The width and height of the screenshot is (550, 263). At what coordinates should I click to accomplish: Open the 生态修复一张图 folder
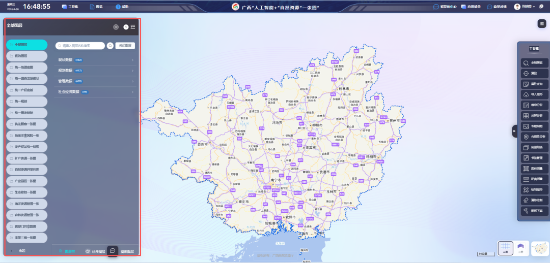click(x=26, y=192)
